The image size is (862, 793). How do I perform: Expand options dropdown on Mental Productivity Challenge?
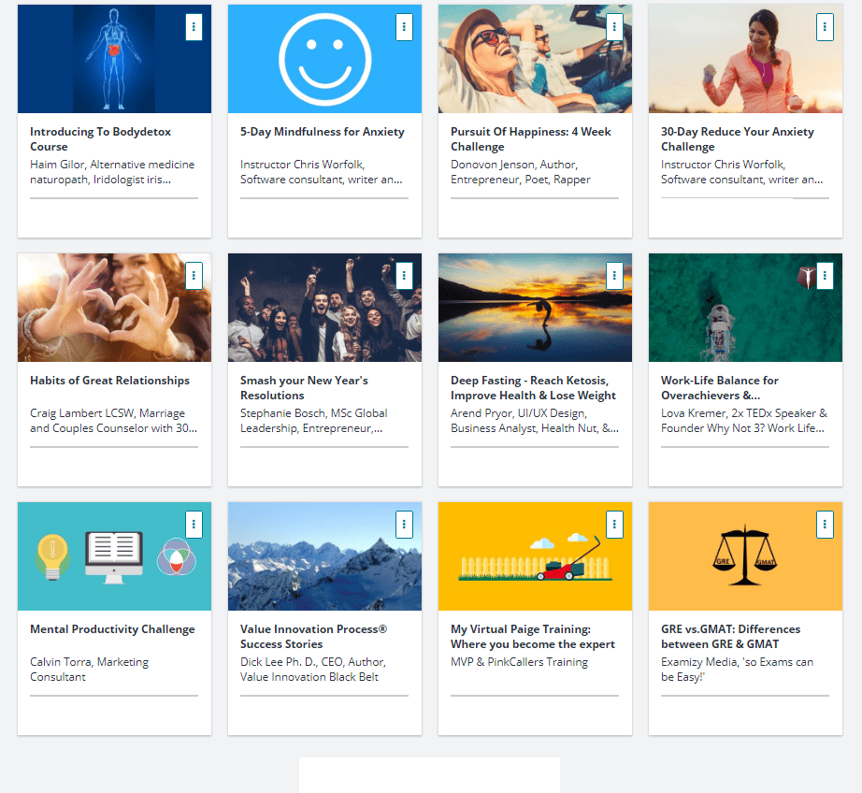click(x=194, y=525)
